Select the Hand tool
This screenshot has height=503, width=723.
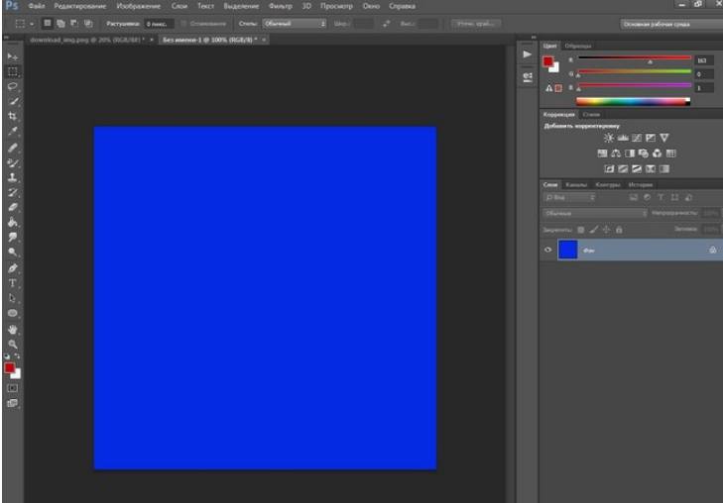coord(13,330)
